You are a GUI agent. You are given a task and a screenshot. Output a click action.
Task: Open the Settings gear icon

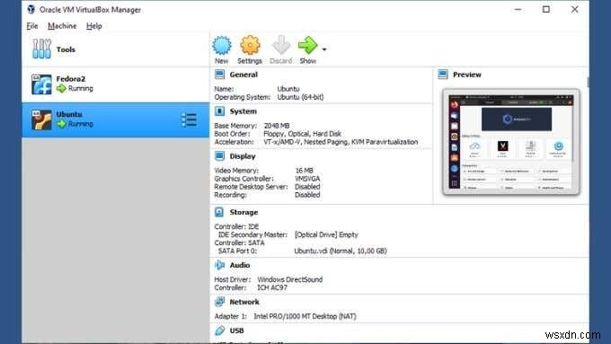pyautogui.click(x=250, y=45)
